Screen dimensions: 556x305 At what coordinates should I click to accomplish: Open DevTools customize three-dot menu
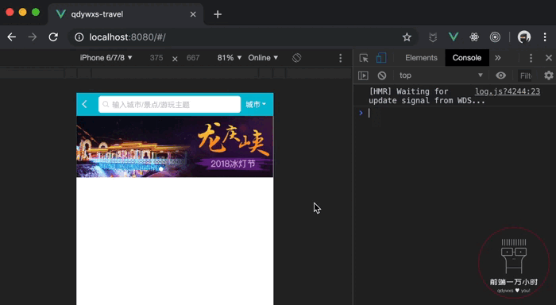click(x=531, y=58)
